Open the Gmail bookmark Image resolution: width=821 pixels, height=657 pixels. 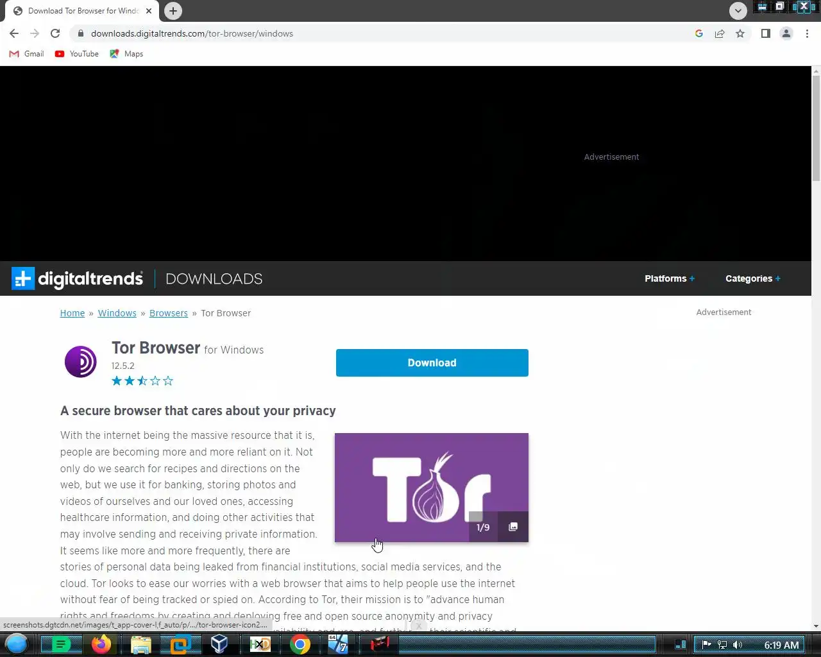[x=26, y=54]
